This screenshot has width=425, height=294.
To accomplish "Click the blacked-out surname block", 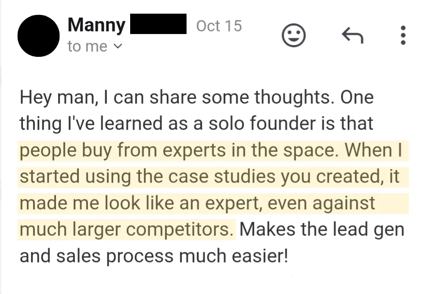I will pos(158,24).
